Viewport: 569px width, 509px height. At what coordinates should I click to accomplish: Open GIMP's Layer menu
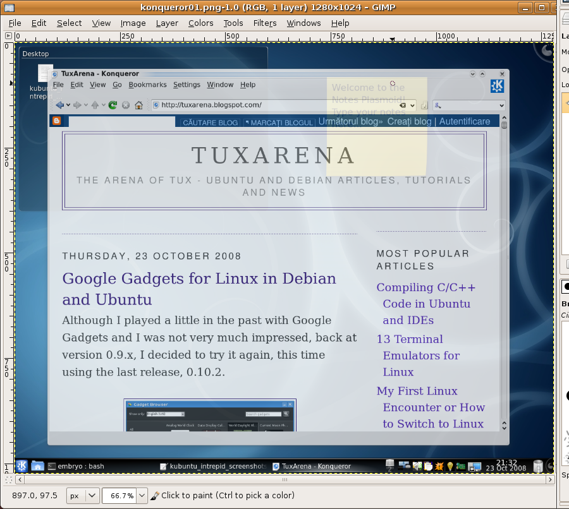click(x=167, y=23)
